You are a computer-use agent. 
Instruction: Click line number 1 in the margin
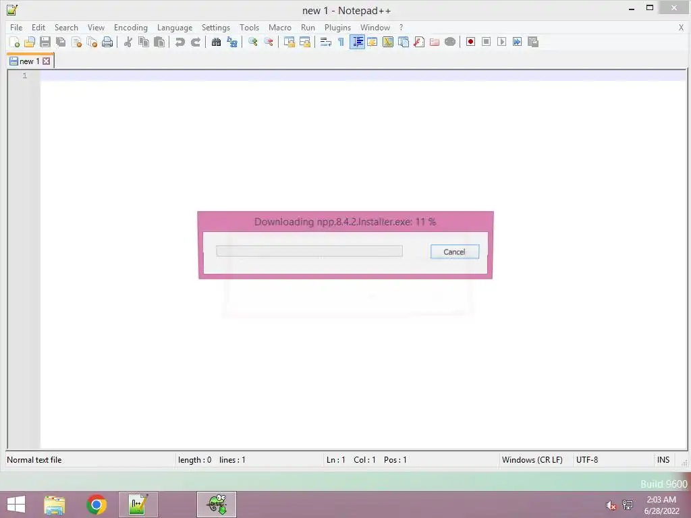click(x=25, y=76)
